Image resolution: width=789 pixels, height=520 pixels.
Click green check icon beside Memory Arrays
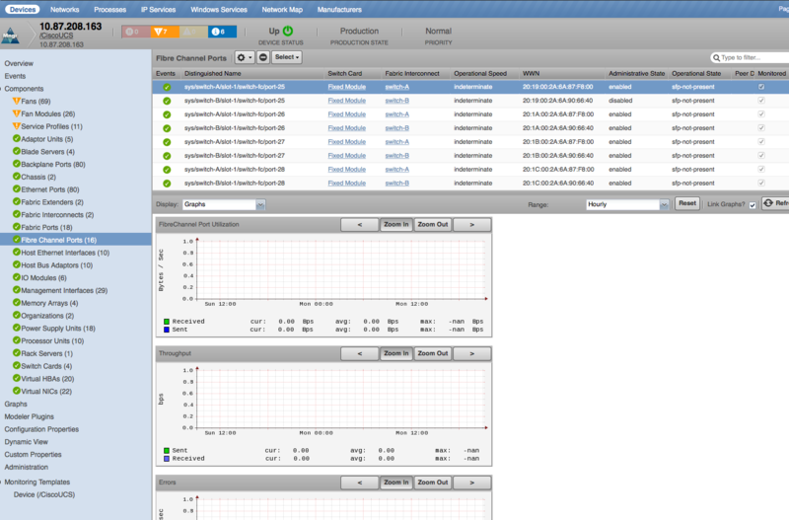click(x=17, y=303)
